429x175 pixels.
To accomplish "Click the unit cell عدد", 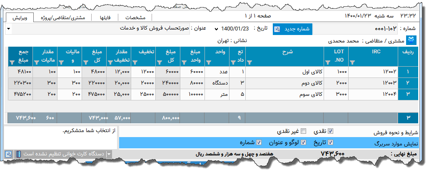I will tap(217, 72).
